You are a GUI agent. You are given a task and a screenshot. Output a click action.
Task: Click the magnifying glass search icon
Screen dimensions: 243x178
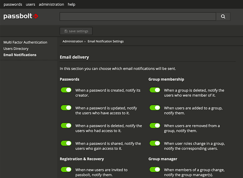click(223, 17)
